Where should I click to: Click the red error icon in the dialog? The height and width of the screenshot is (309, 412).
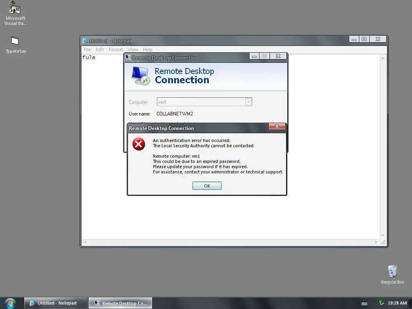pos(139,144)
